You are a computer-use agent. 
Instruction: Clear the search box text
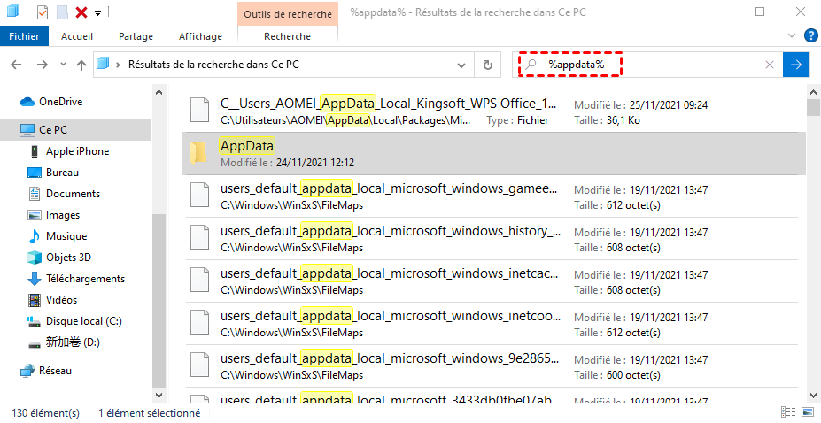[x=770, y=65]
